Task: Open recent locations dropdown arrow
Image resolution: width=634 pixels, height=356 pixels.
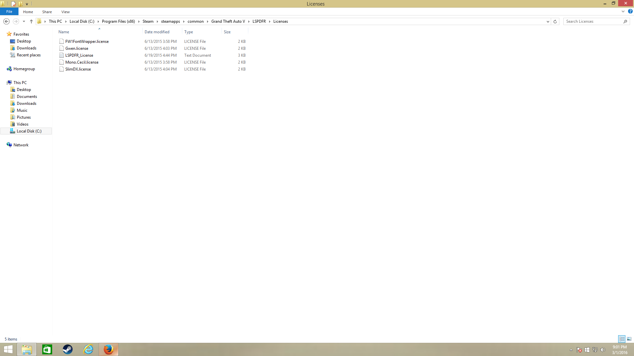Action: pos(24,21)
